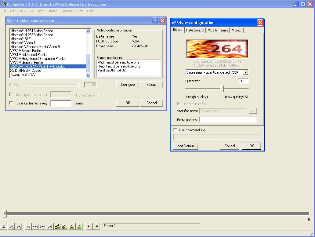Select x264vfw - H.264/MPEG-4 AVC codec
Image resolution: width=315 pixels, height=237 pixels.
(x=48, y=67)
